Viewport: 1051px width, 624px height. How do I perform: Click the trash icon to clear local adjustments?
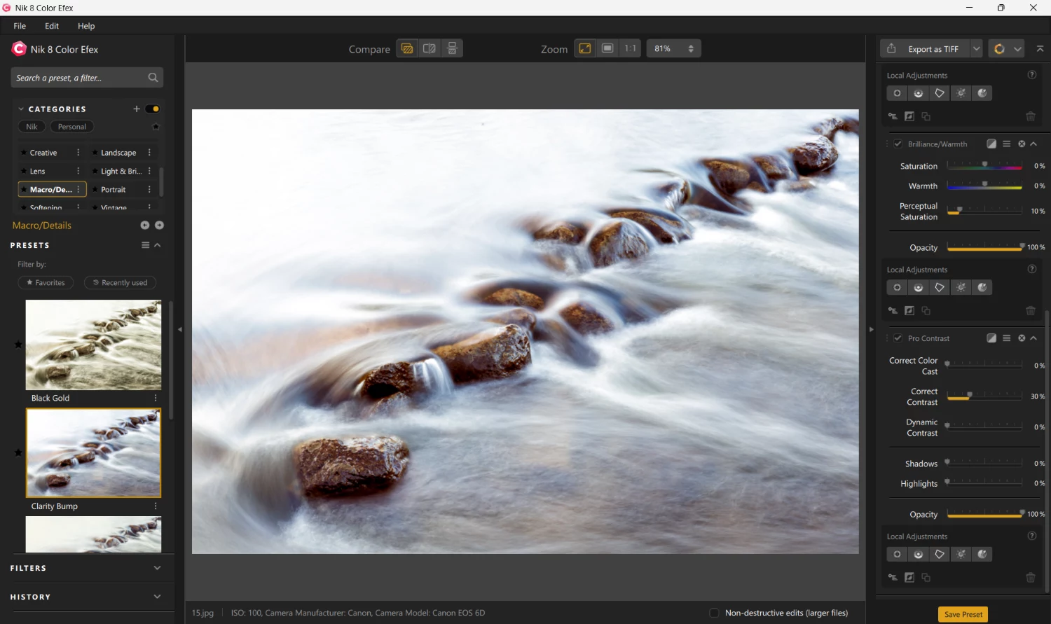pyautogui.click(x=1031, y=116)
